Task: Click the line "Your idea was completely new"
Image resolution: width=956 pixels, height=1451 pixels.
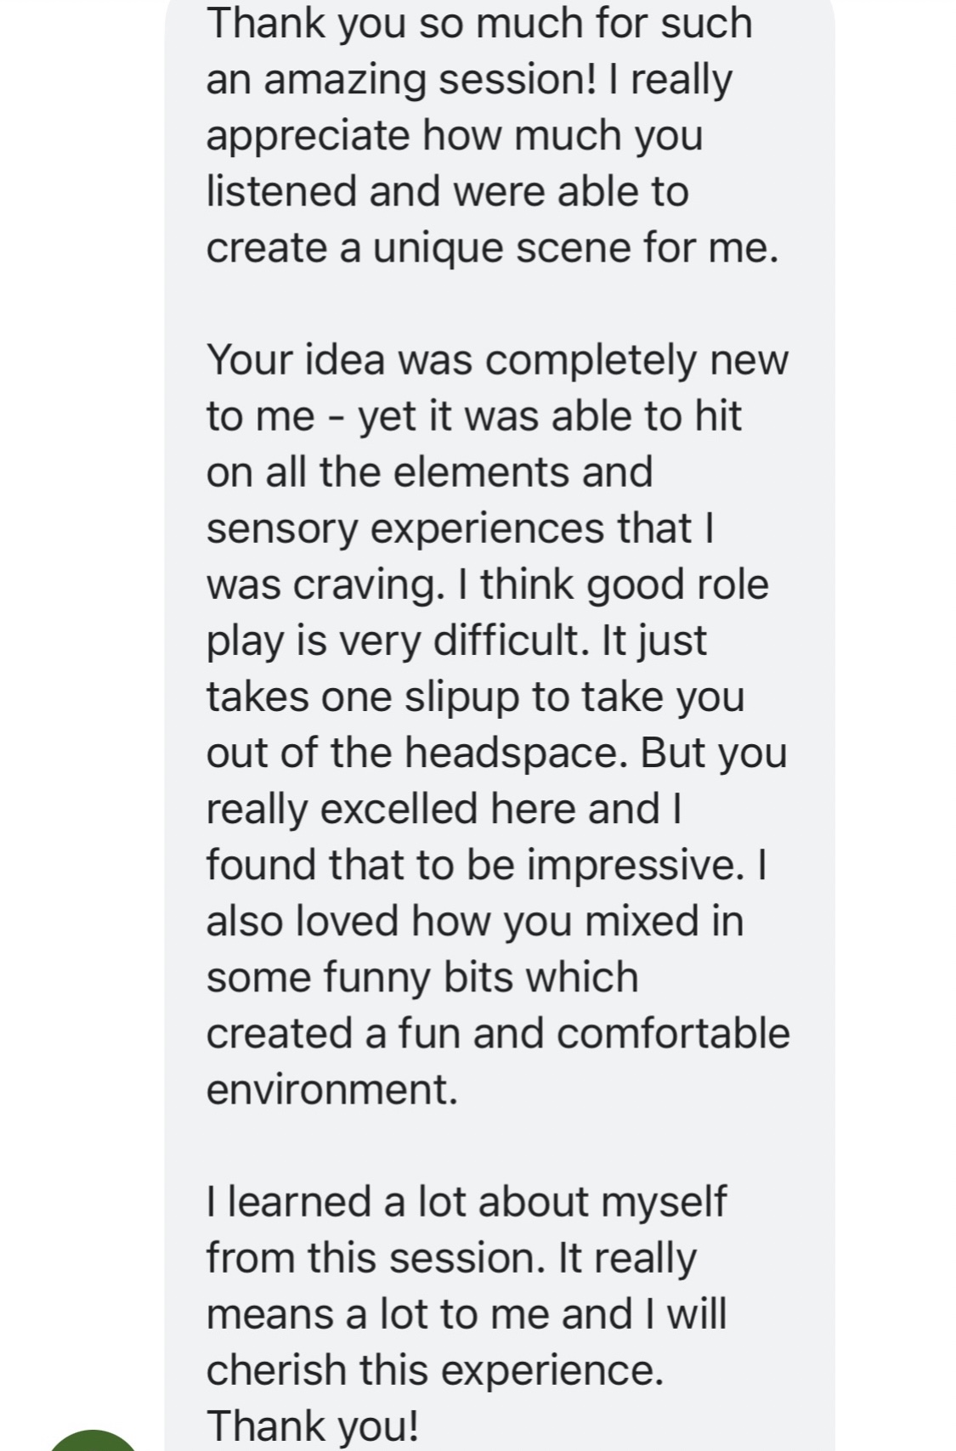Action: click(x=497, y=359)
